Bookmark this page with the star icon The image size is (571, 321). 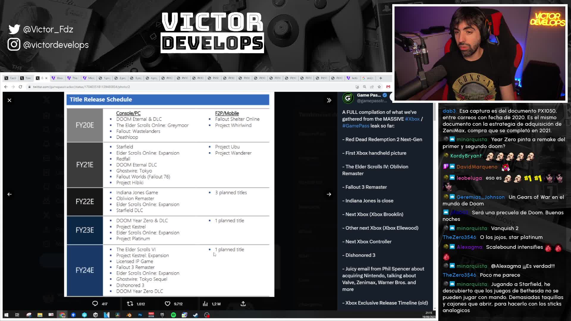point(379,87)
